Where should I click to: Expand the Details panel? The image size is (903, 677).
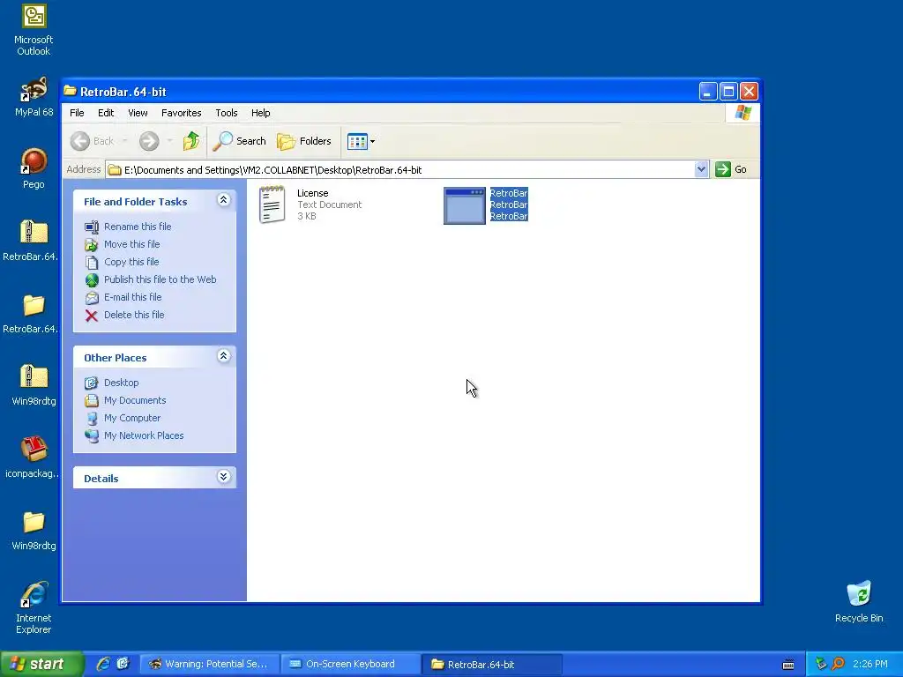coord(223,477)
